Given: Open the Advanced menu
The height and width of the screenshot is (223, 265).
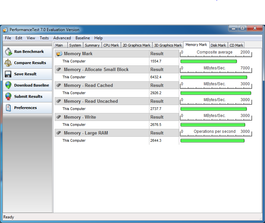Looking at the screenshot, I should pos(62,38).
